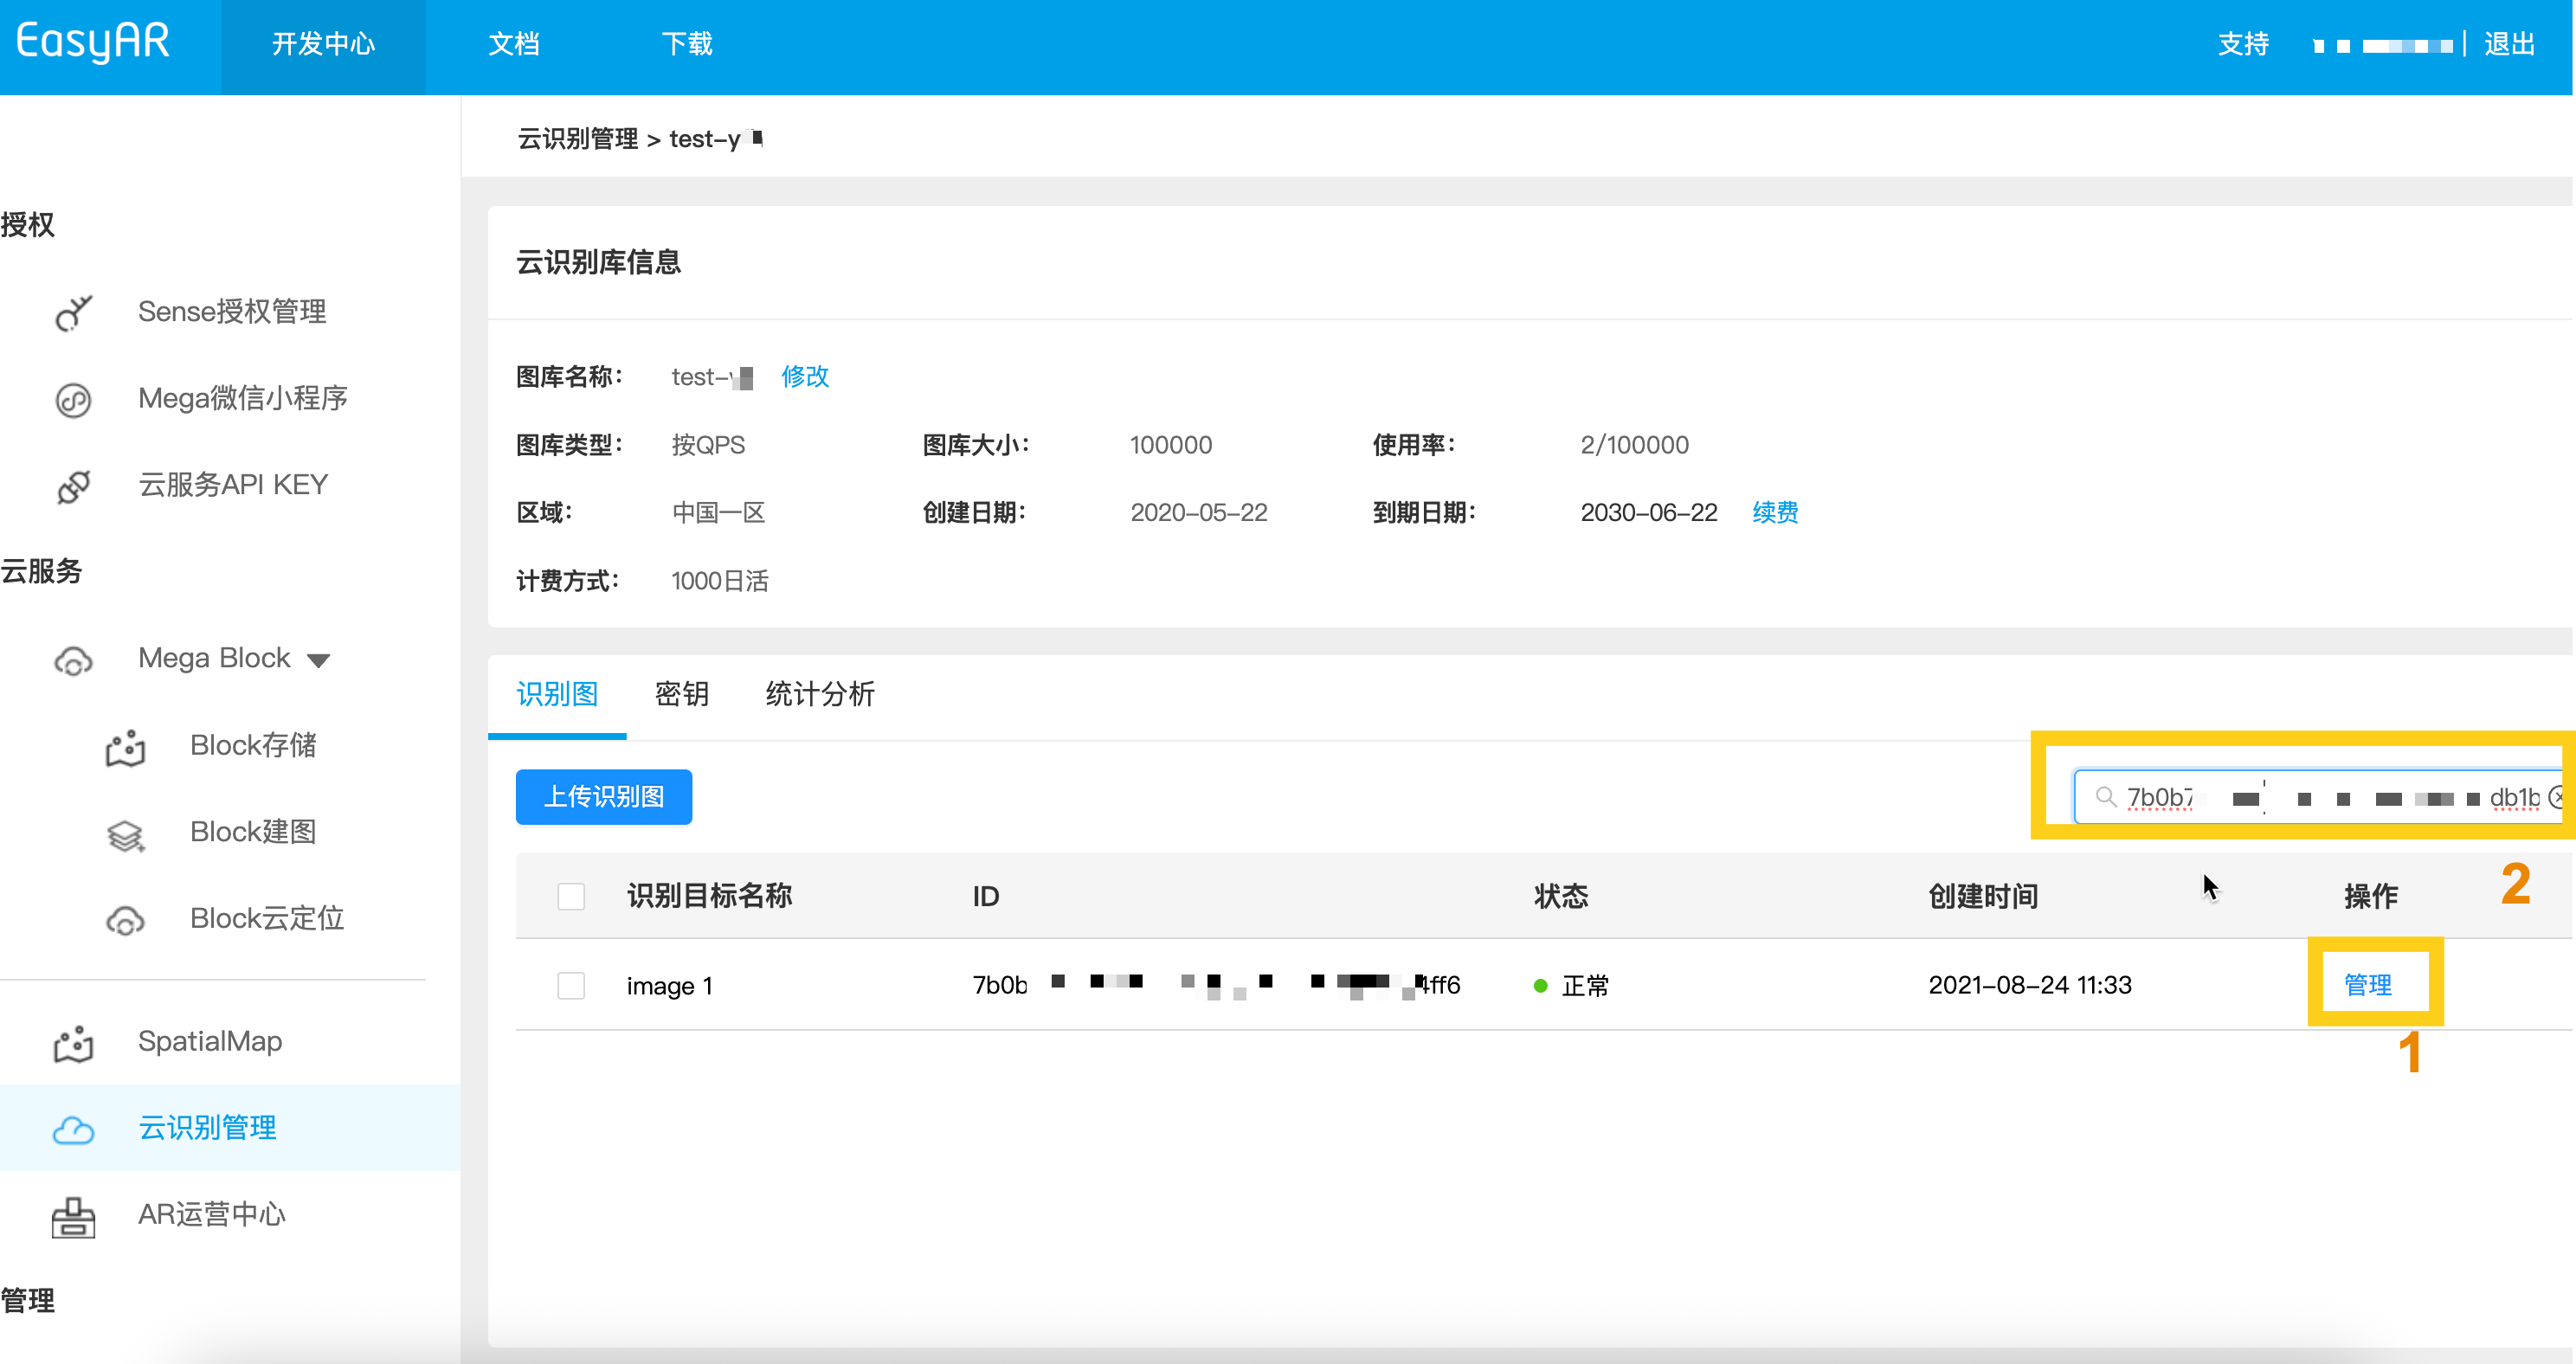Clear search box with the X icon
Image resolution: width=2576 pixels, height=1364 pixels.
coord(2557,797)
